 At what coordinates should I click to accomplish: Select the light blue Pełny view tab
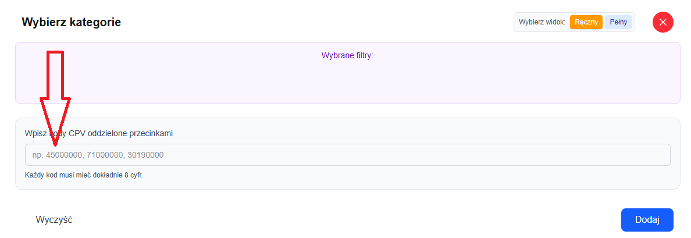click(x=618, y=22)
